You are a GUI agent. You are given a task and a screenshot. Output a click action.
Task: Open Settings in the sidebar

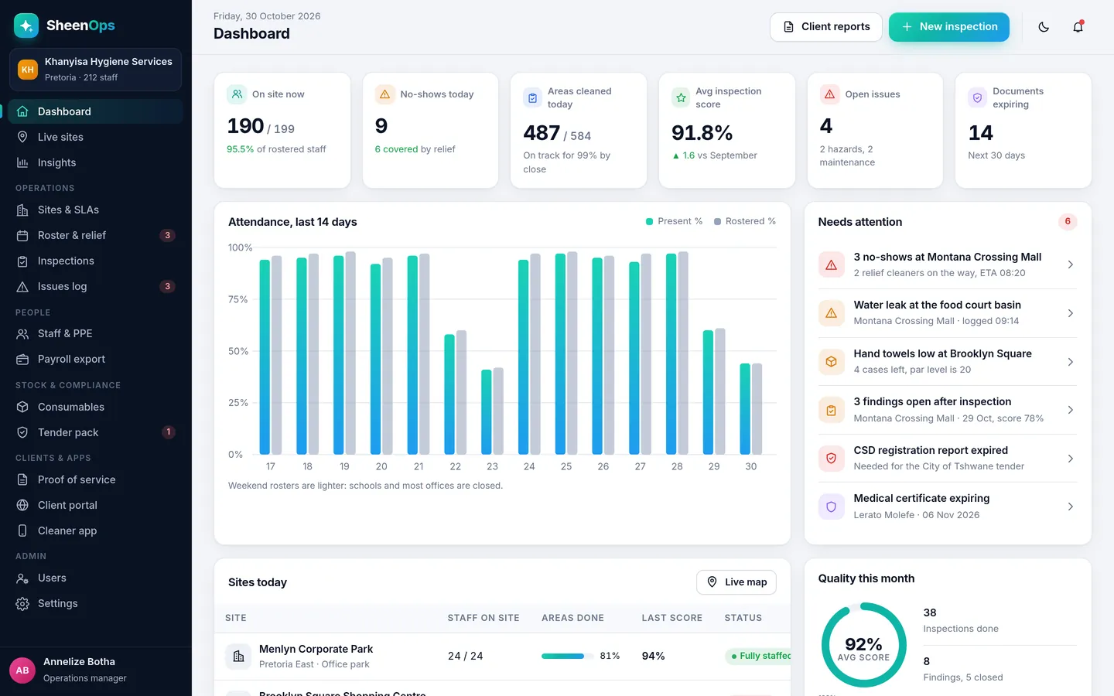tap(96, 603)
